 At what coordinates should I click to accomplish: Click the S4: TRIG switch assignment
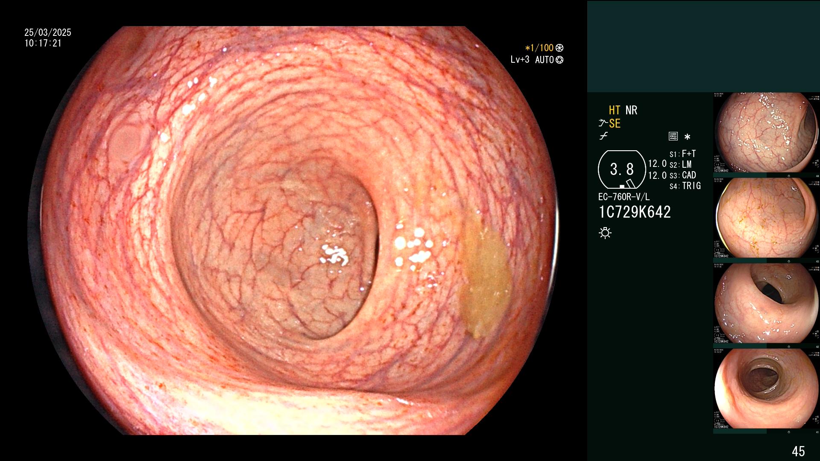click(685, 186)
